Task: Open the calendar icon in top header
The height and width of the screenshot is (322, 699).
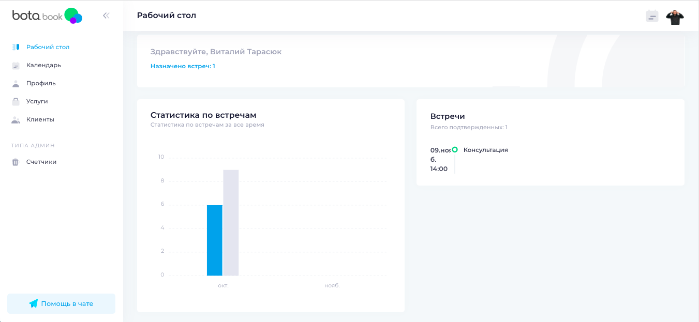Action: click(652, 16)
